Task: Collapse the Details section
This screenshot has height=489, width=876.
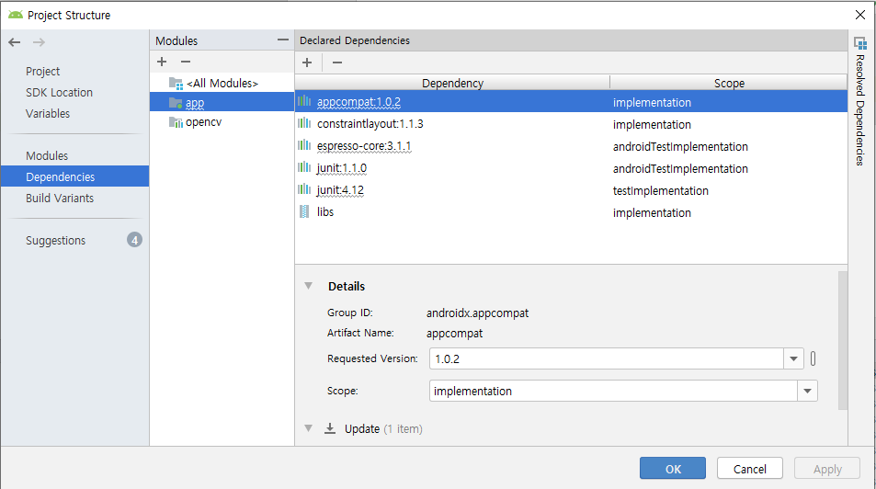Action: click(x=309, y=286)
